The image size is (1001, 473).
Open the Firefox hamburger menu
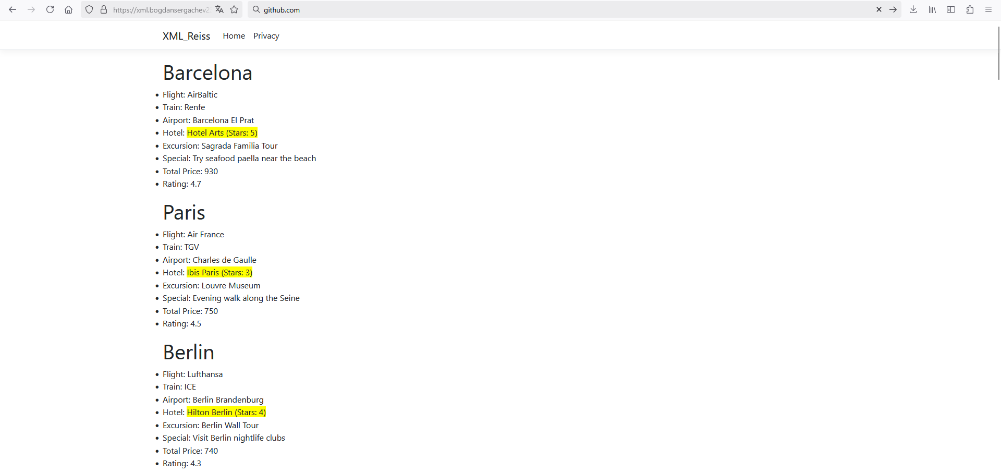point(988,10)
